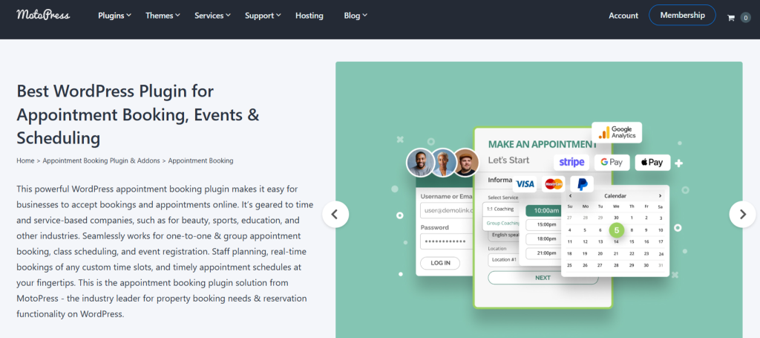Expand the Plugins dropdown menu
Viewport: 760px width, 338px height.
tap(114, 16)
